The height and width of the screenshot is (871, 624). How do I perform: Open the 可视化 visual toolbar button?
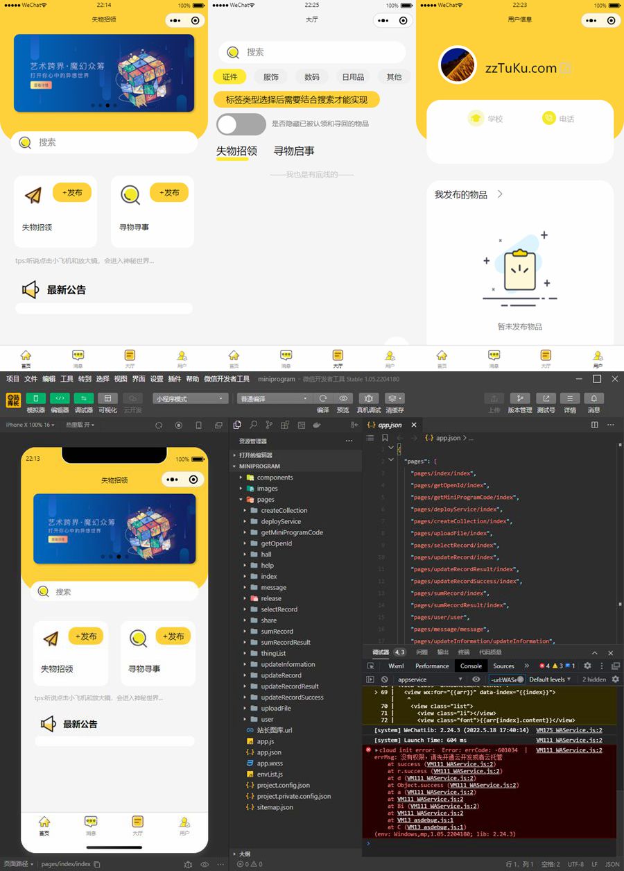107,398
